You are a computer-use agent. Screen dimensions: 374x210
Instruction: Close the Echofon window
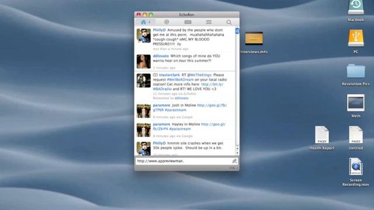point(138,15)
